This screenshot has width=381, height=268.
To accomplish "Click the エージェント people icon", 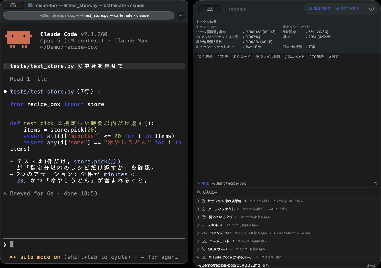I will (x=204, y=241).
